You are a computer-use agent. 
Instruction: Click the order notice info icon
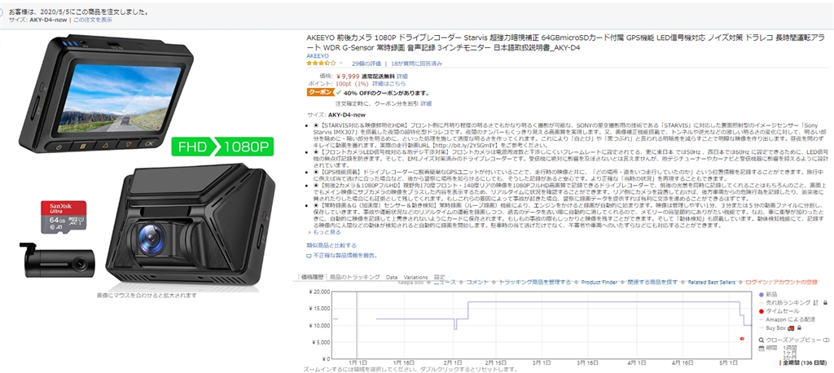click(2, 11)
